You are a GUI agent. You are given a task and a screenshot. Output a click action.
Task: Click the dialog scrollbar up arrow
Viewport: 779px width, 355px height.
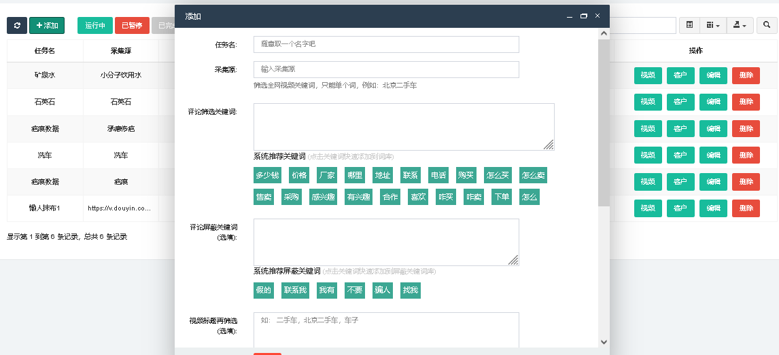[x=604, y=34]
